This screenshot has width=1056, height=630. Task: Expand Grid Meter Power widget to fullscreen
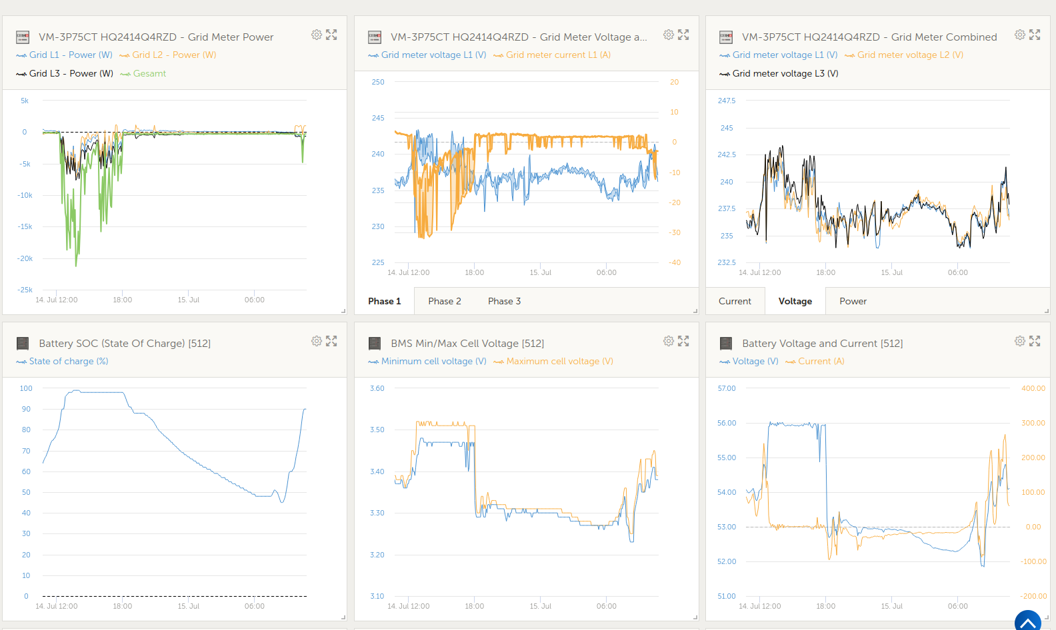[x=331, y=35]
